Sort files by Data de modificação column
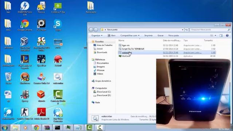233x131 pixels. pyautogui.click(x=172, y=40)
